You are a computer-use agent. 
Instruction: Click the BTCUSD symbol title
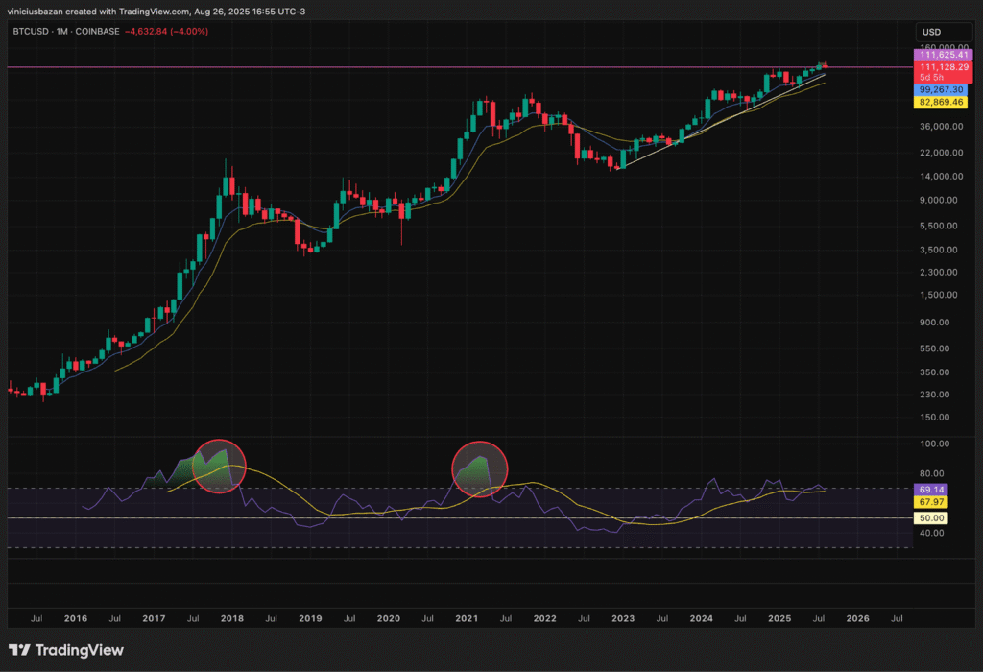point(33,32)
